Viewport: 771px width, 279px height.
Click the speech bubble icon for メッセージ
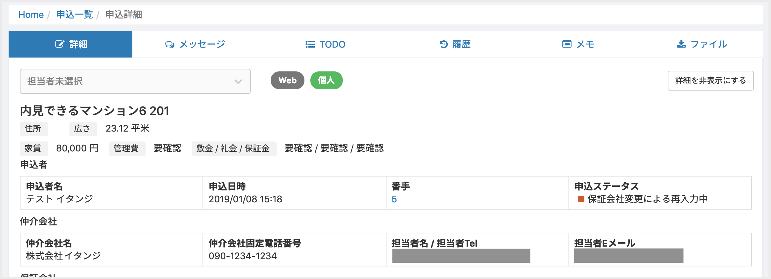170,44
